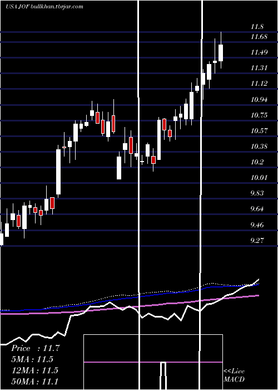Click the 11.8 price axis label
This screenshot has height=390, width=278.
tap(257, 27)
